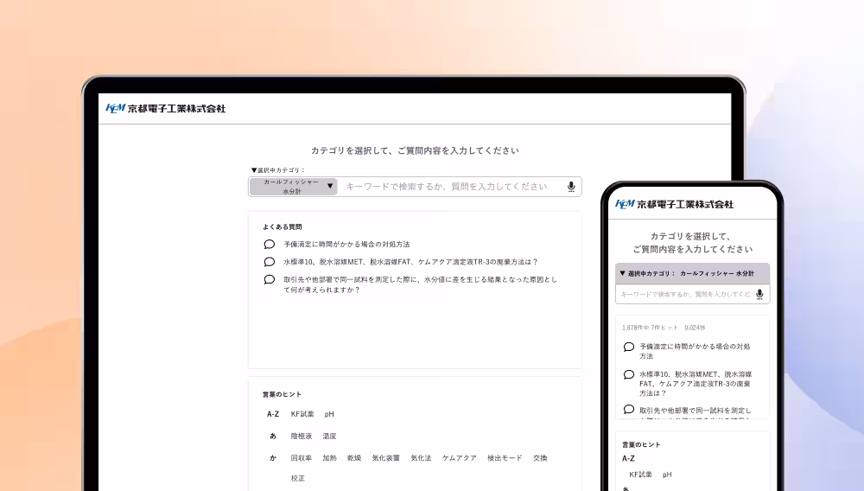The height and width of the screenshot is (491, 864).
Task: Open the 取引先や他部署で同一試料 question on laptop
Action: [x=421, y=284]
